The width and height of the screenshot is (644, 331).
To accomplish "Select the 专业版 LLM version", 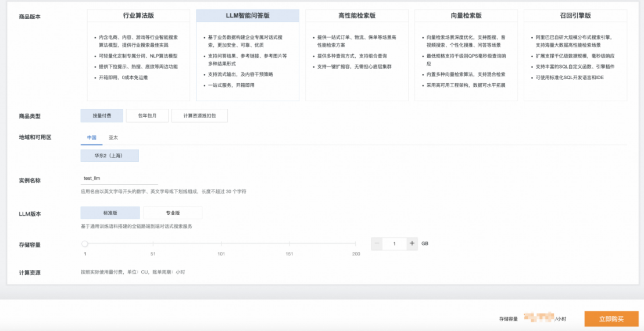I will pyautogui.click(x=173, y=213).
